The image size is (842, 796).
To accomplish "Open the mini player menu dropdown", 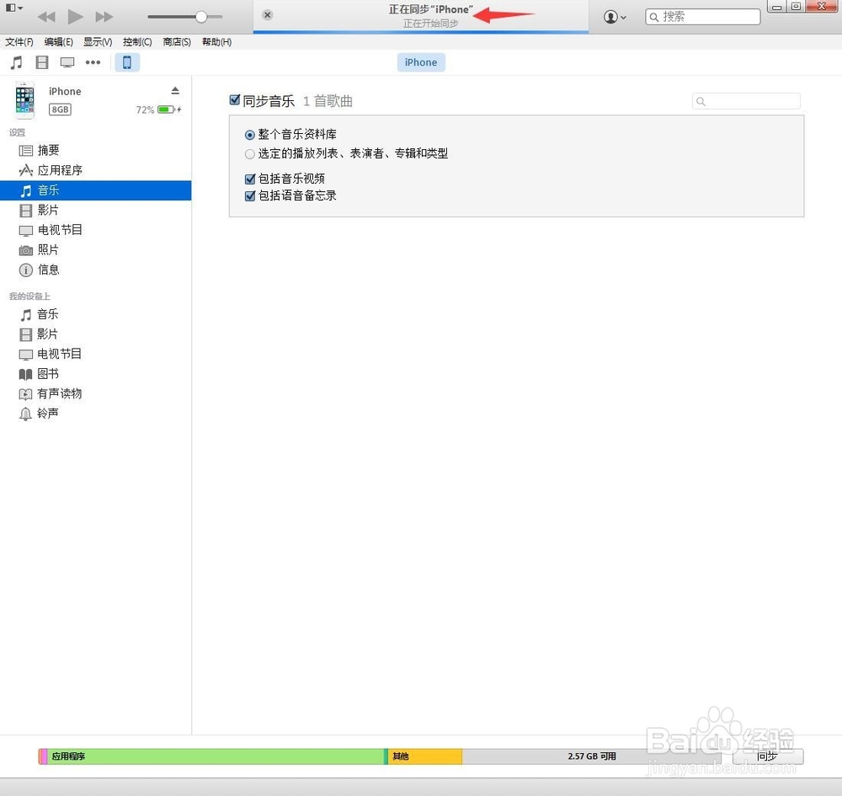I will [14, 8].
